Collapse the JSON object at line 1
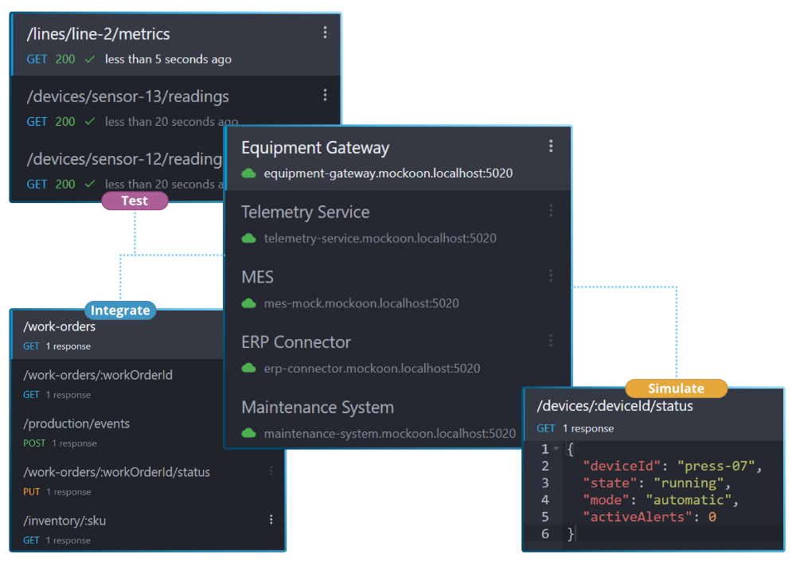Screen dimensions: 796x574 point(556,449)
